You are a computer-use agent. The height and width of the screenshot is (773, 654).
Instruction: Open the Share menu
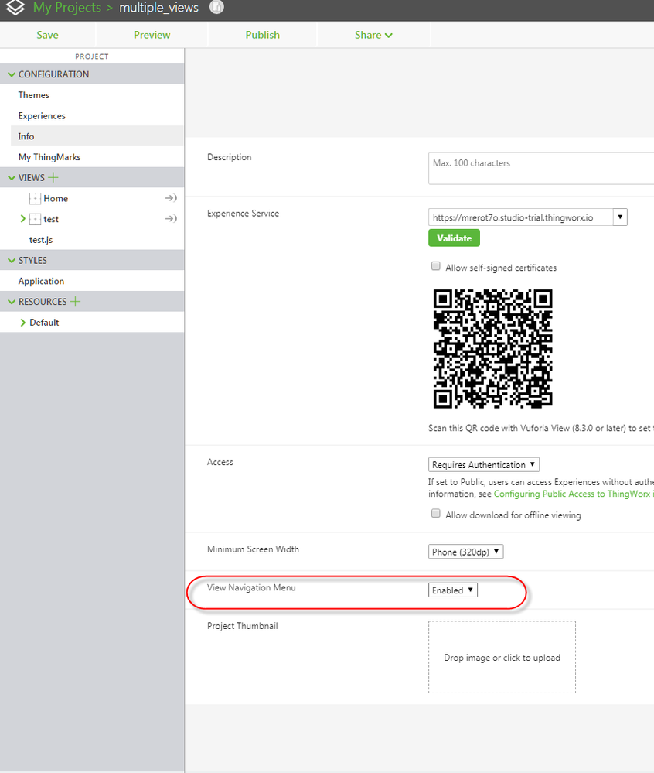[373, 35]
